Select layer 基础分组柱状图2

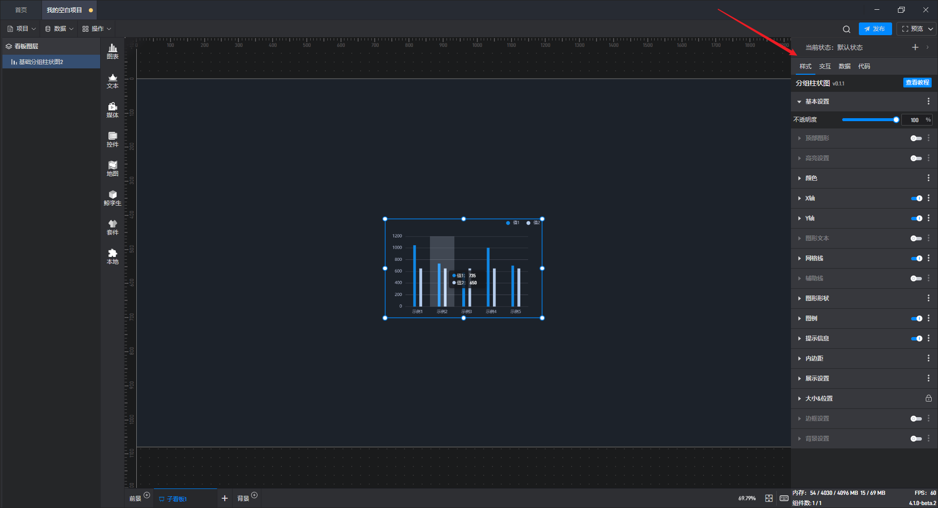(51, 62)
